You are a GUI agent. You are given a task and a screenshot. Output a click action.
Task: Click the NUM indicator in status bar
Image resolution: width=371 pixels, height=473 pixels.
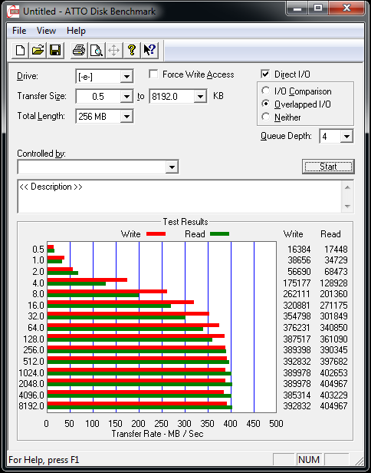click(x=309, y=460)
